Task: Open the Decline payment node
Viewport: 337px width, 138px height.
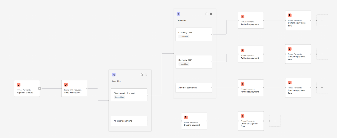Action: [194, 121]
